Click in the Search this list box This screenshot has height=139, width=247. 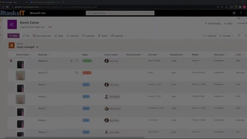point(120,13)
